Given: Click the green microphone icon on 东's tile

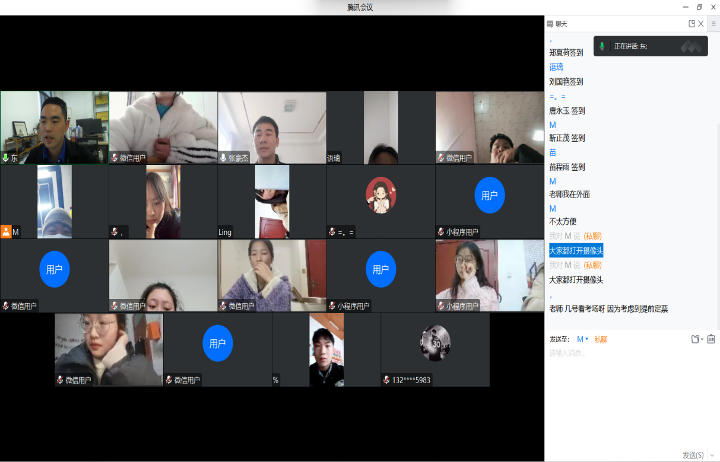Looking at the screenshot, I should pos(5,158).
